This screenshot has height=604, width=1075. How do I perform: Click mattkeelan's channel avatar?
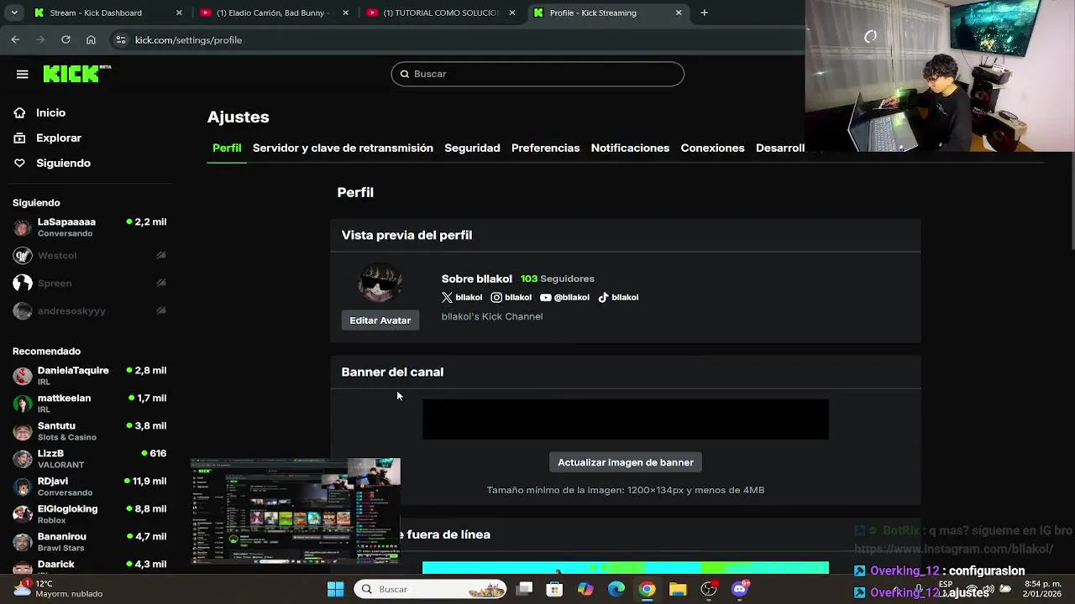[x=23, y=404]
